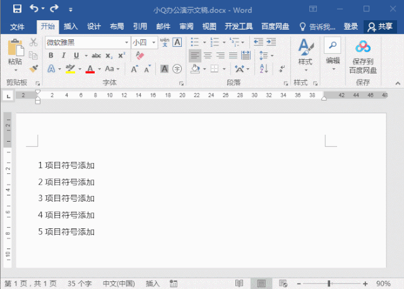Redo the last action
Screen dimensions: 404x289
click(54, 8)
